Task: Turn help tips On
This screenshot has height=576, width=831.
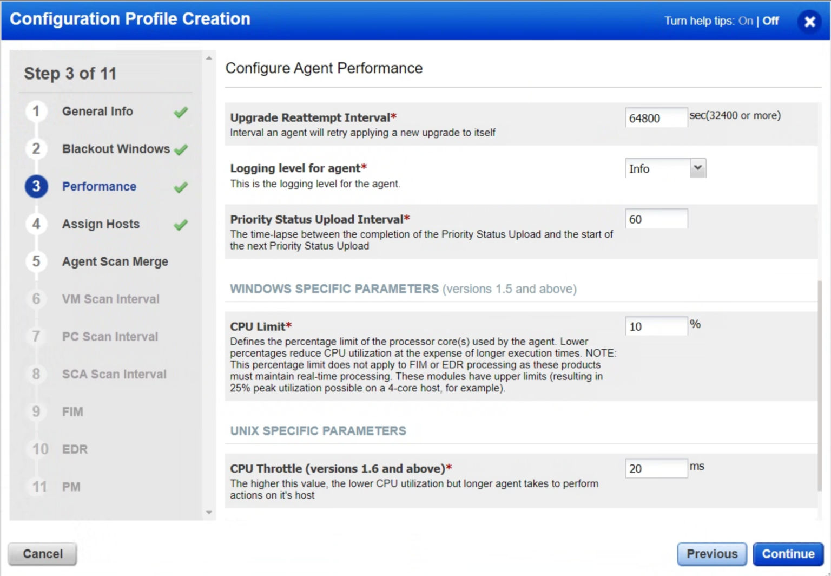Action: click(746, 21)
